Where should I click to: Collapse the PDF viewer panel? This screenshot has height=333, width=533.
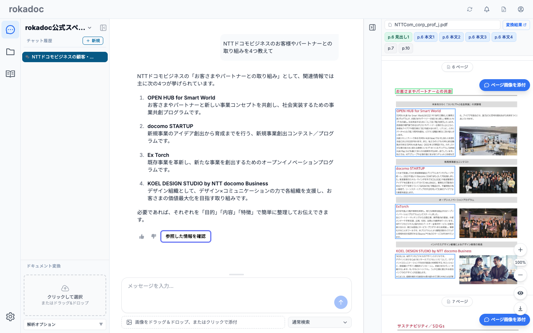372,27
